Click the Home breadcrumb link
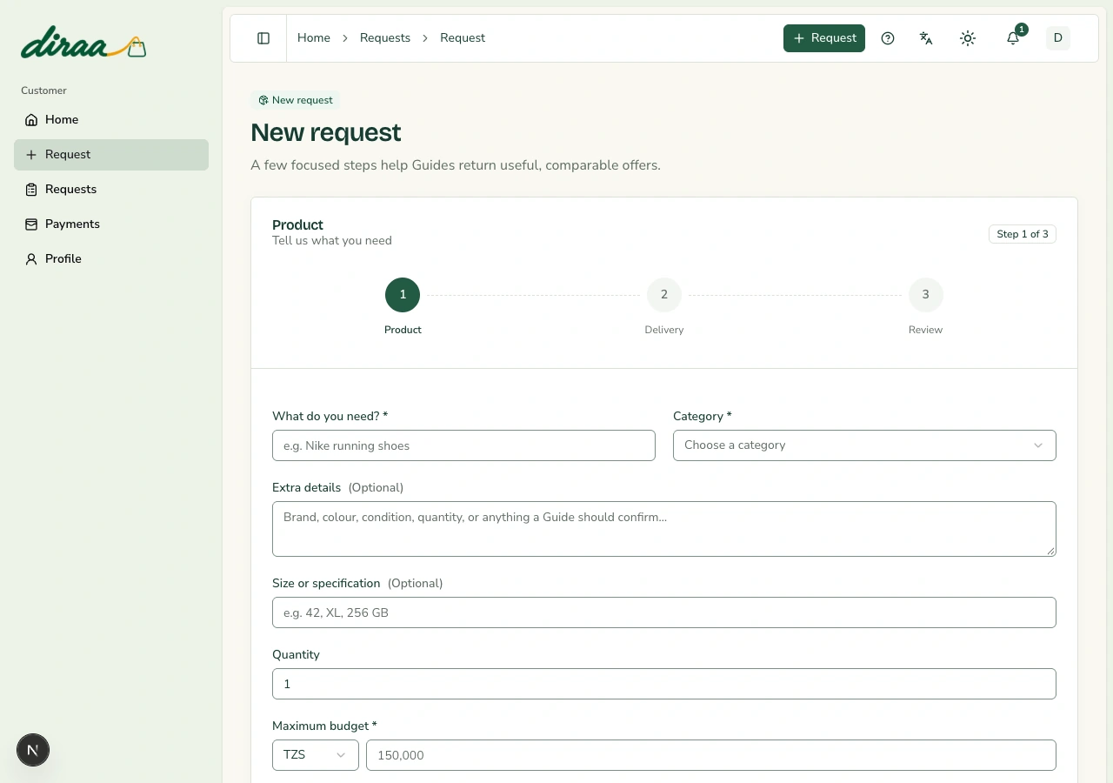This screenshot has height=783, width=1113. [314, 38]
